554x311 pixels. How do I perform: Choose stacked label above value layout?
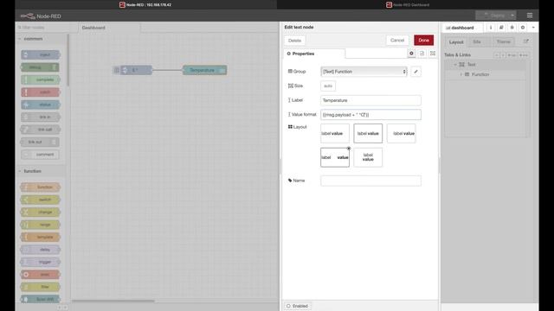tap(368, 157)
